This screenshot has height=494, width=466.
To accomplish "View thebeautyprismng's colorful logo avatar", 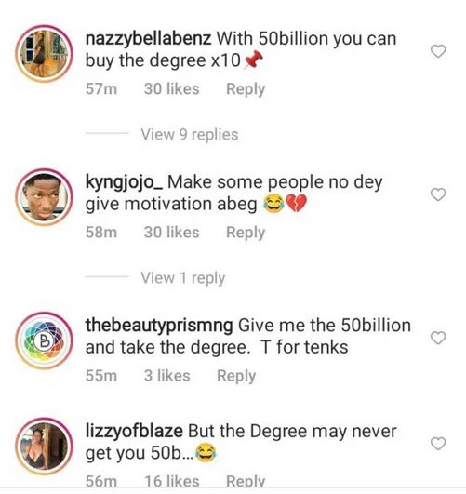I will coord(44,340).
